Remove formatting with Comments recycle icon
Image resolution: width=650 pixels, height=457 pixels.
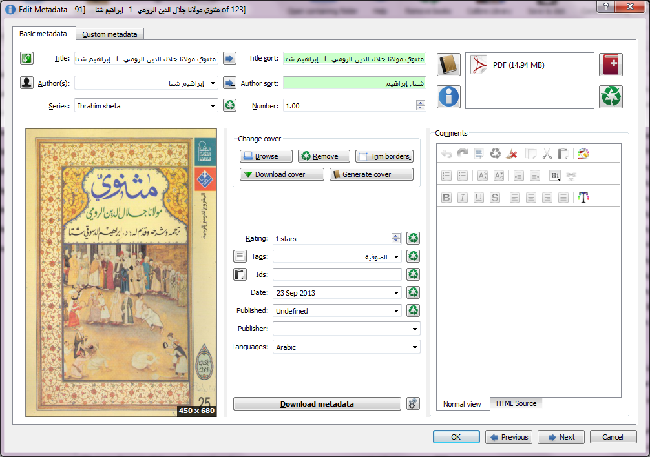(496, 154)
